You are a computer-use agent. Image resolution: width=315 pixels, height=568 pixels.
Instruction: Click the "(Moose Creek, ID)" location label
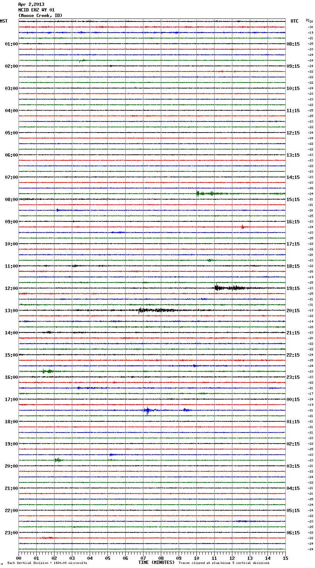40,16
